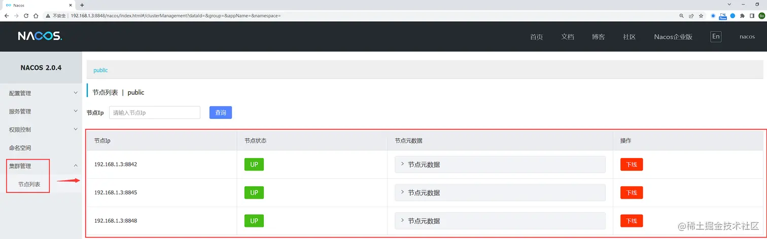Expand 配置管理 sidebar menu
Screen dimensions: 767x239
(41, 93)
